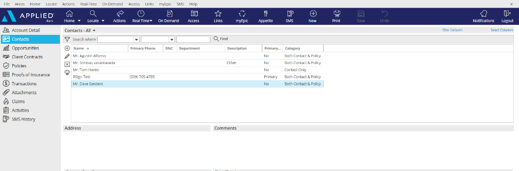Select the Mr. Agustin Alfonso row
The image size is (519, 171).
[197, 56]
